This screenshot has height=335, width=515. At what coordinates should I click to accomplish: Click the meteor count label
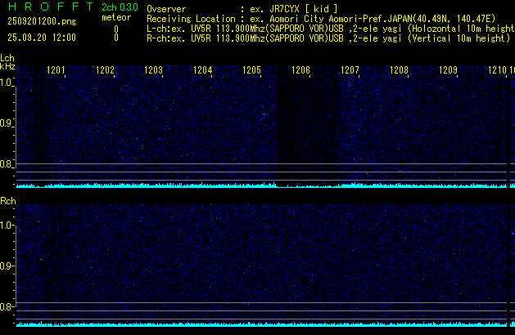point(115,18)
